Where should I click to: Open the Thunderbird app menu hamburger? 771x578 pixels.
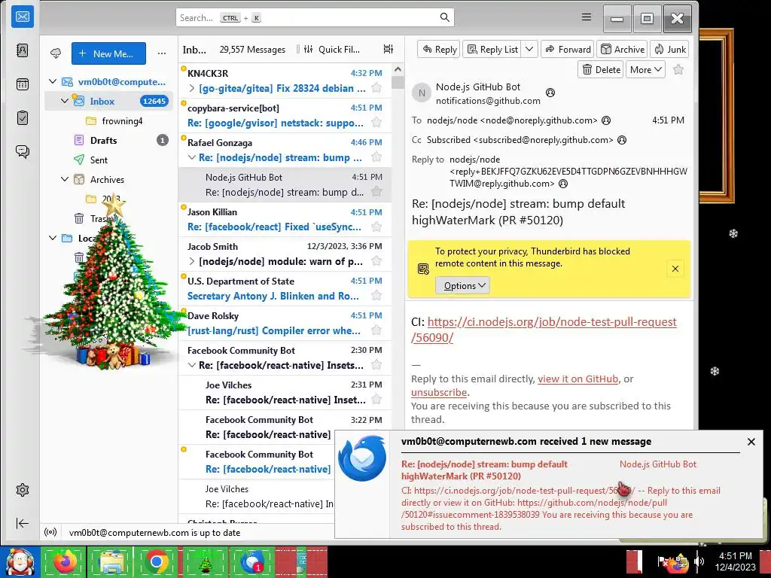click(x=586, y=17)
